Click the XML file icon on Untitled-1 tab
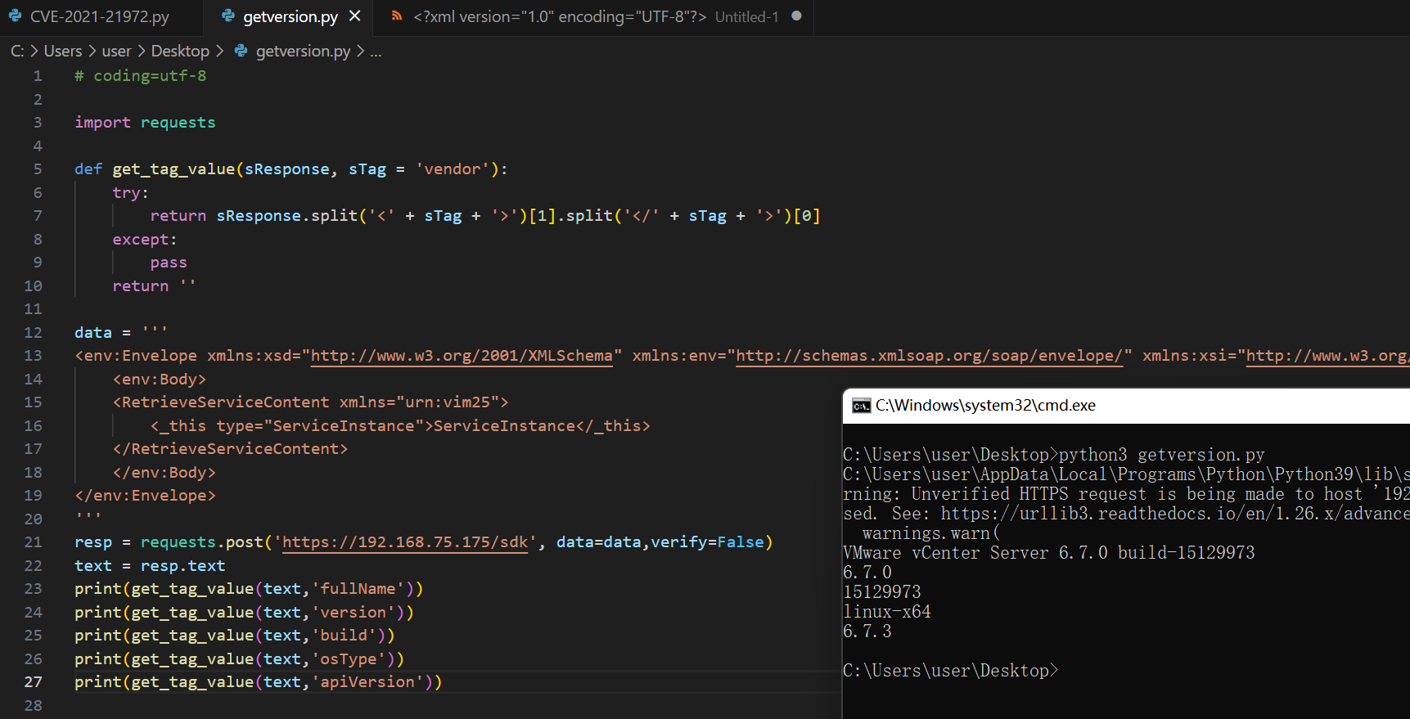 (397, 16)
